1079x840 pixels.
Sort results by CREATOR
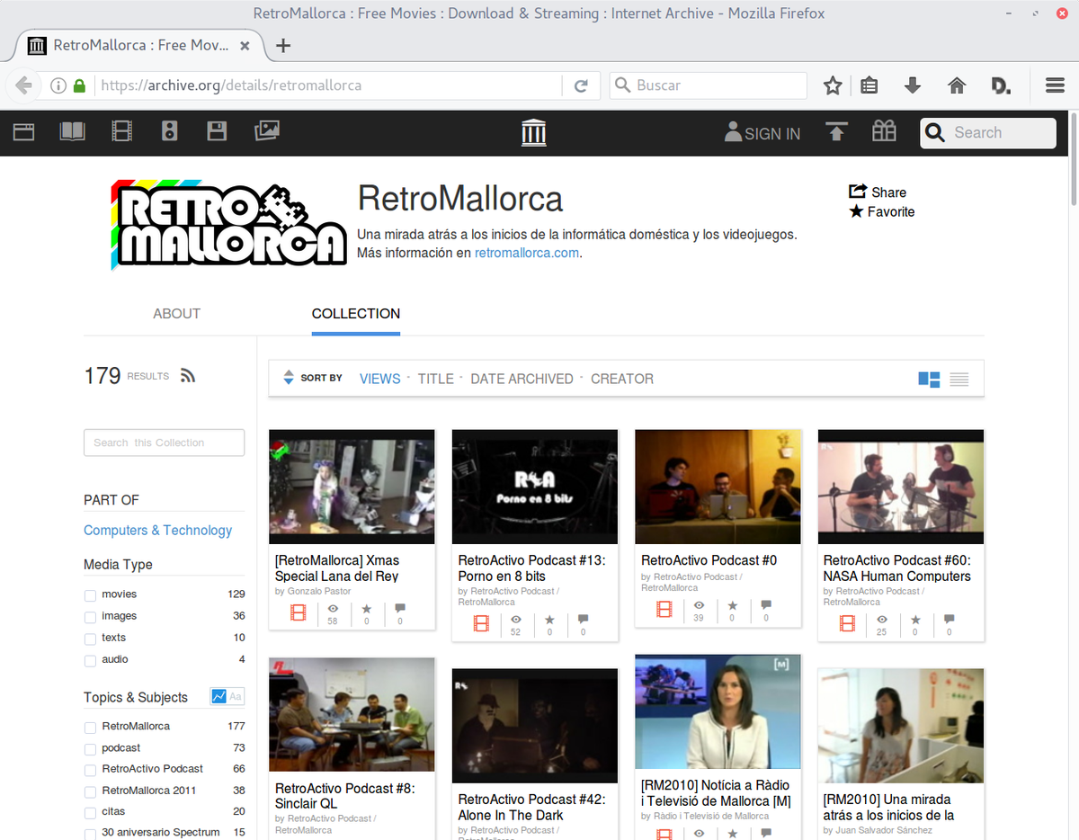(622, 379)
